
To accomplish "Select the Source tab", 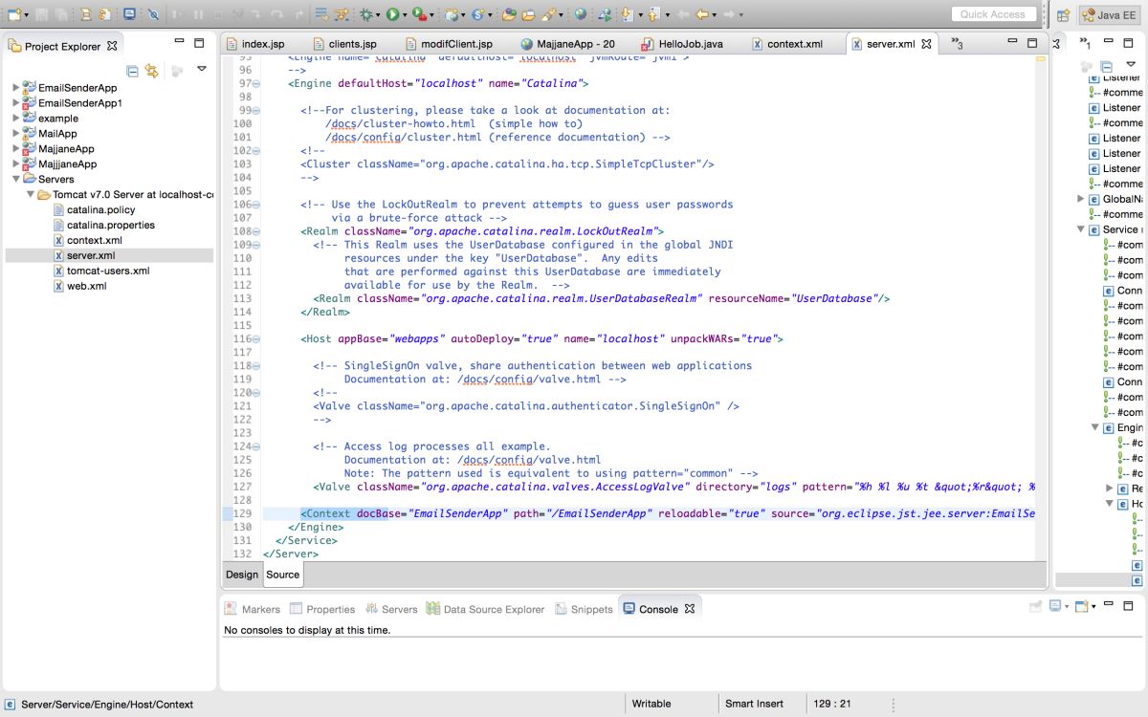I will pos(282,575).
